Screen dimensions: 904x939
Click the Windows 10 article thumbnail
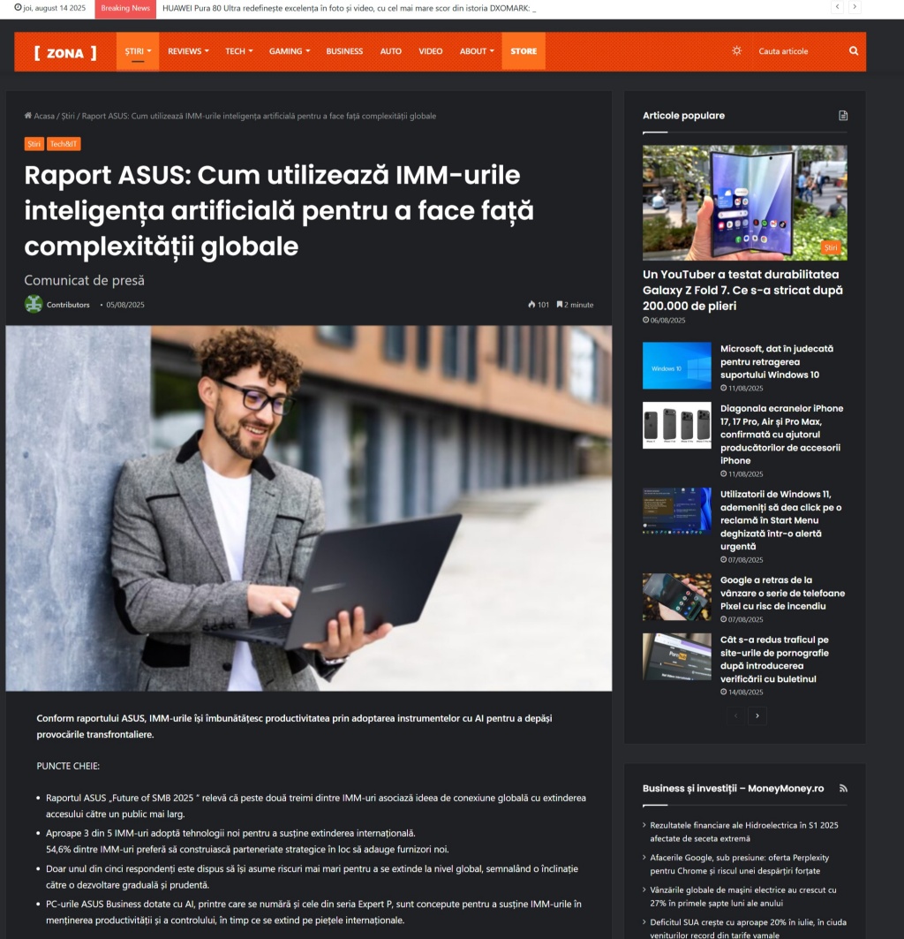pyautogui.click(x=676, y=366)
